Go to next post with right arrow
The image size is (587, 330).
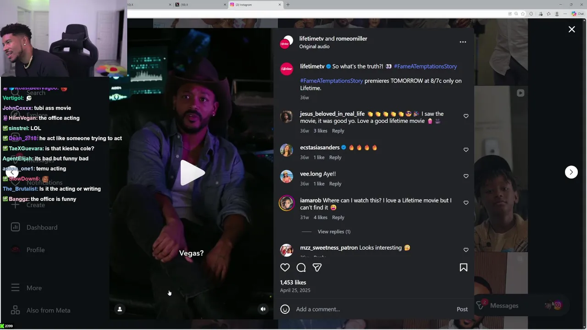[x=571, y=172]
